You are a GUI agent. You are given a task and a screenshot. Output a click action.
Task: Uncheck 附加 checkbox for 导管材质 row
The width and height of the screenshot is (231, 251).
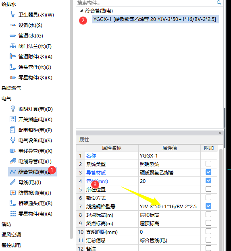[208, 172]
